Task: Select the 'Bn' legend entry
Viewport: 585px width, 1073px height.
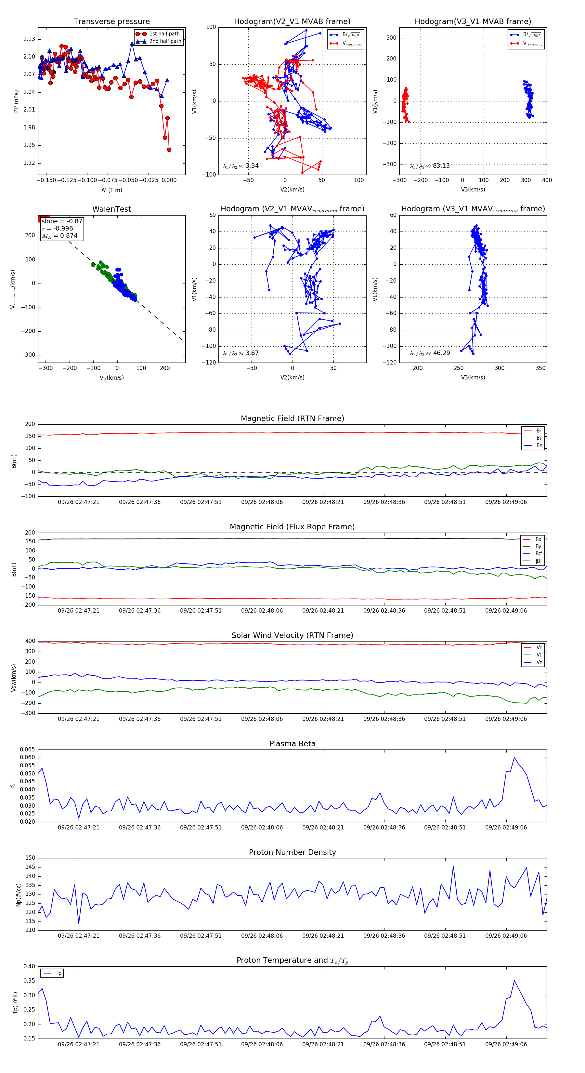Action: coord(533,446)
